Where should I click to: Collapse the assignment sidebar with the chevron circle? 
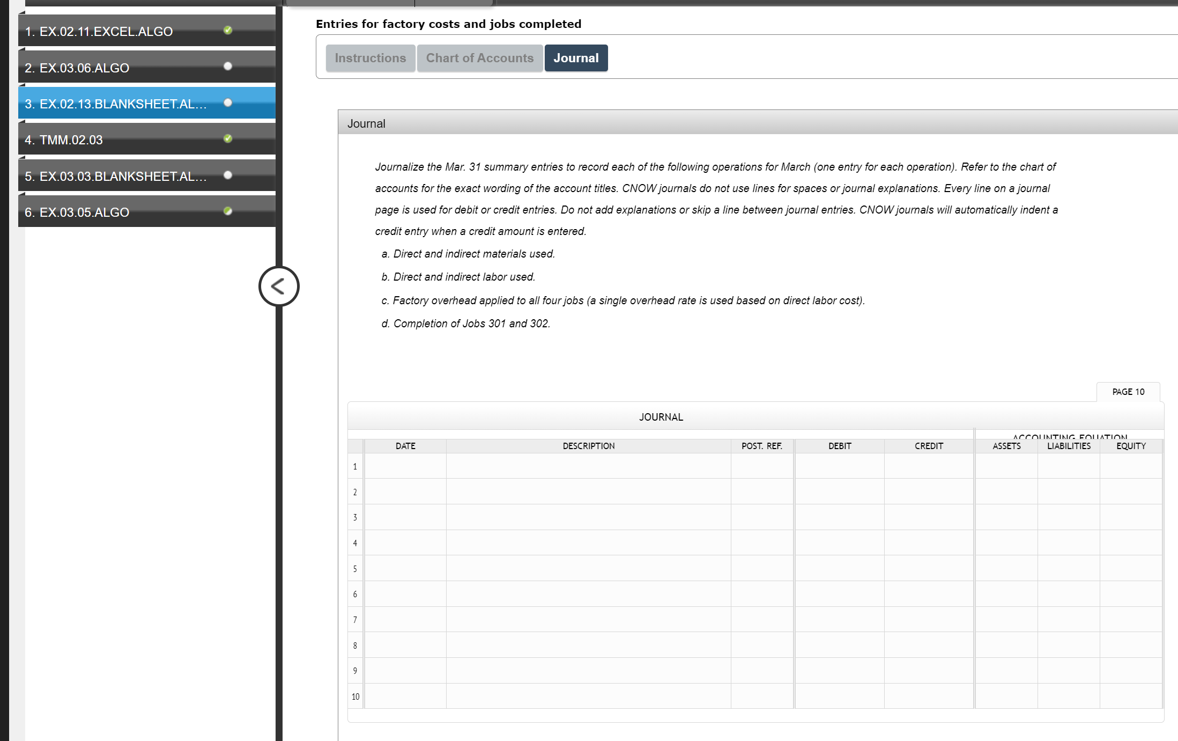278,286
